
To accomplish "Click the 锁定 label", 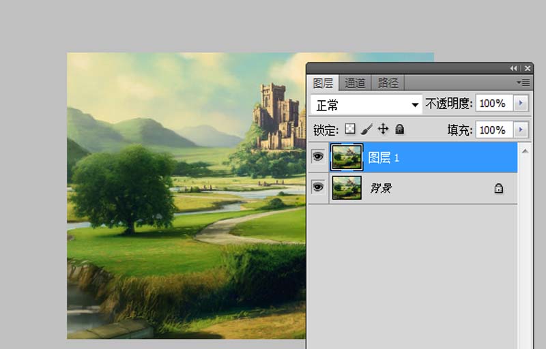I will (x=326, y=130).
